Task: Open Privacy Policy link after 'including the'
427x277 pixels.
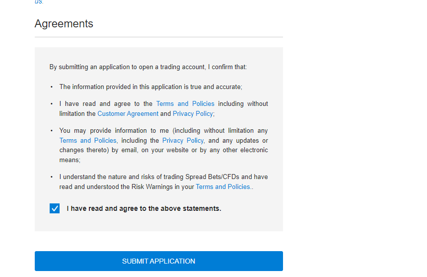Action: click(x=183, y=140)
